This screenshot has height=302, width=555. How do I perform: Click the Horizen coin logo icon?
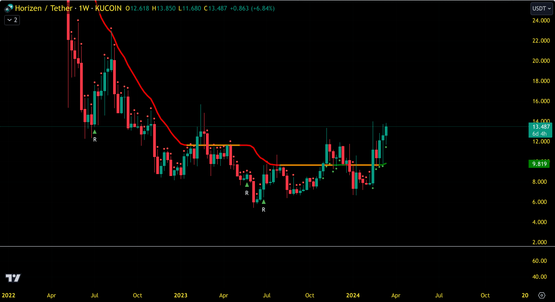click(9, 8)
